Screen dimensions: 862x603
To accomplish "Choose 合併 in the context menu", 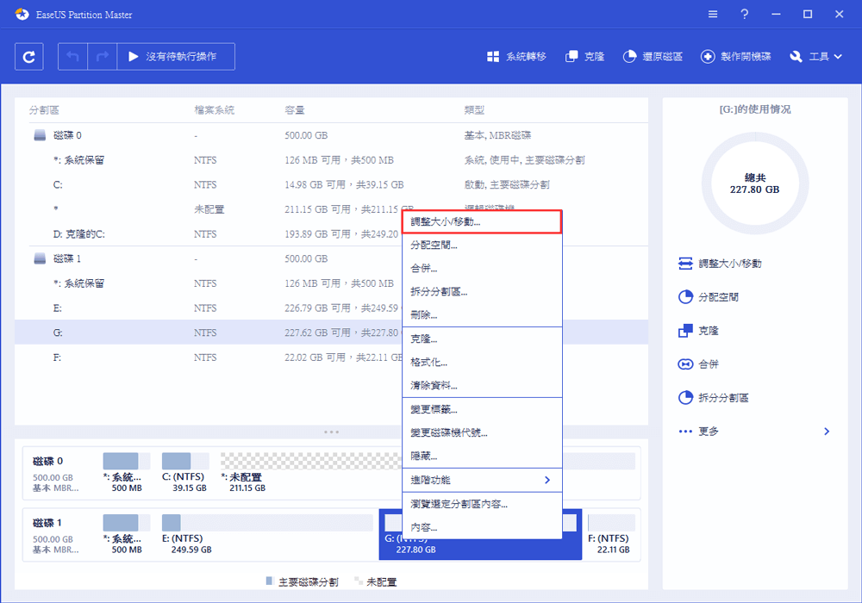I will (482, 269).
